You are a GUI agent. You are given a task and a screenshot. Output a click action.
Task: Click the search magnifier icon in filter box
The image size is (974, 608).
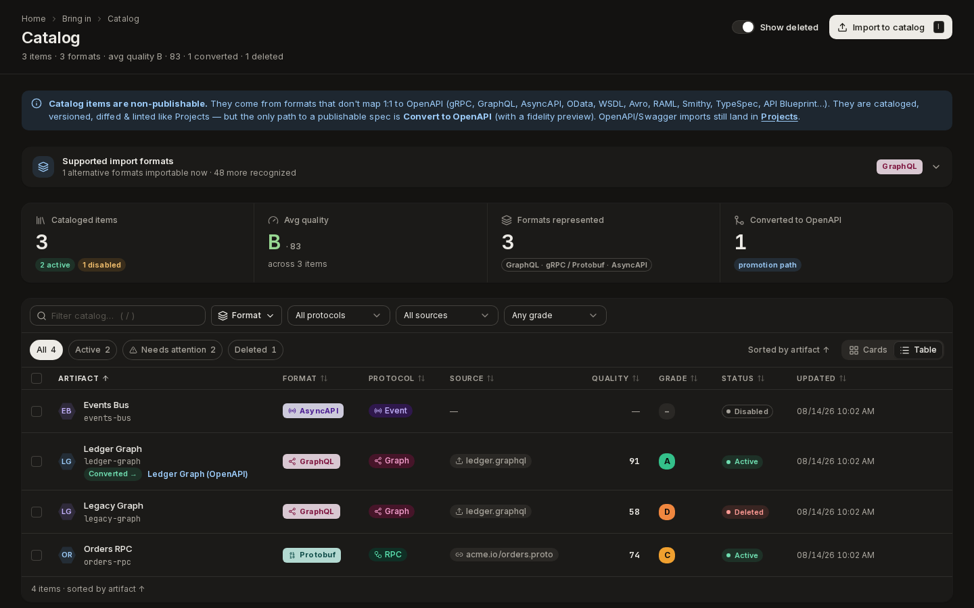(x=41, y=315)
